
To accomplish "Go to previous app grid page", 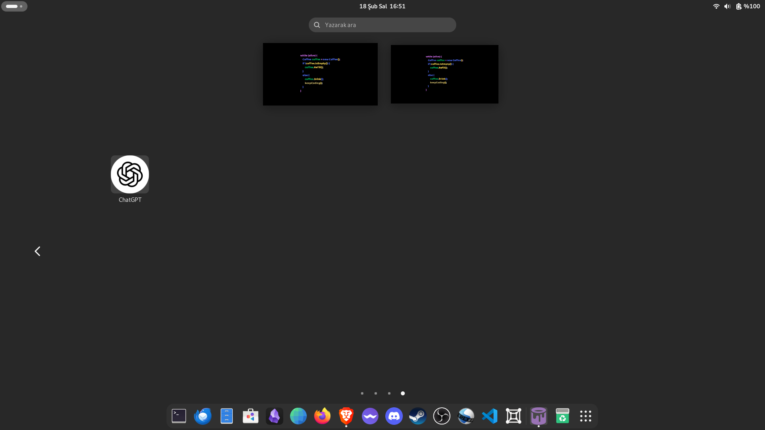I will 37,251.
